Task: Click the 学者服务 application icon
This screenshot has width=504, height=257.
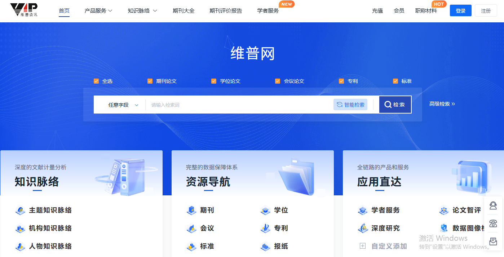Action: point(363,210)
